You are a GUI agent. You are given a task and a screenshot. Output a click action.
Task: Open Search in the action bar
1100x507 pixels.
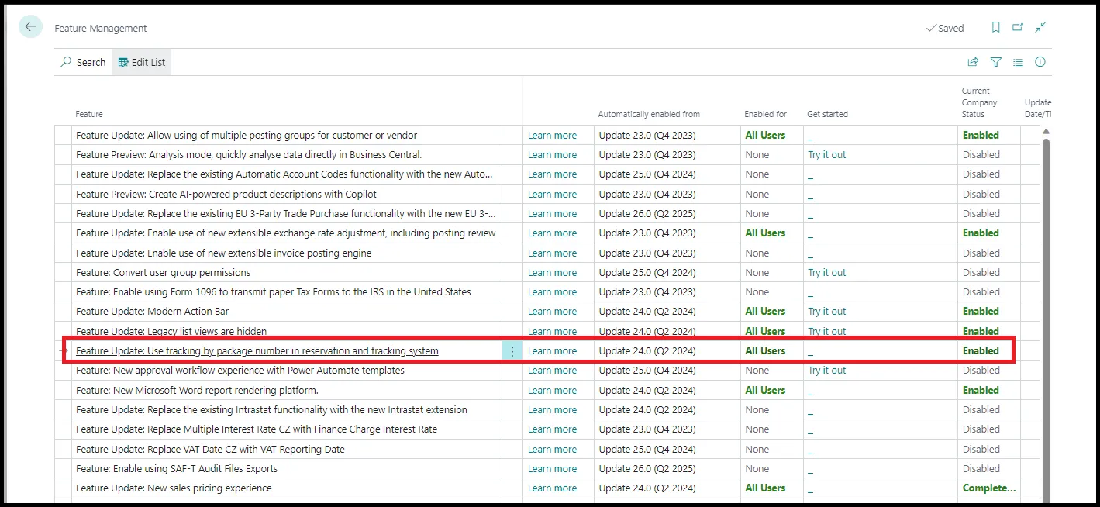[83, 62]
